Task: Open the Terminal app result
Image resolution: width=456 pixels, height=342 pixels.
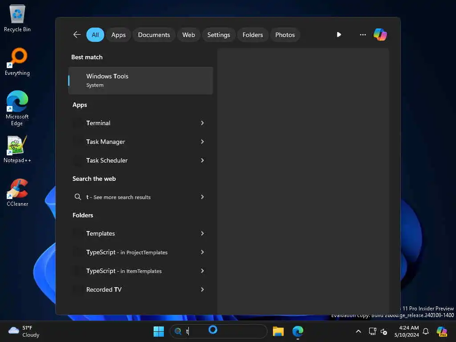Action: [x=140, y=123]
